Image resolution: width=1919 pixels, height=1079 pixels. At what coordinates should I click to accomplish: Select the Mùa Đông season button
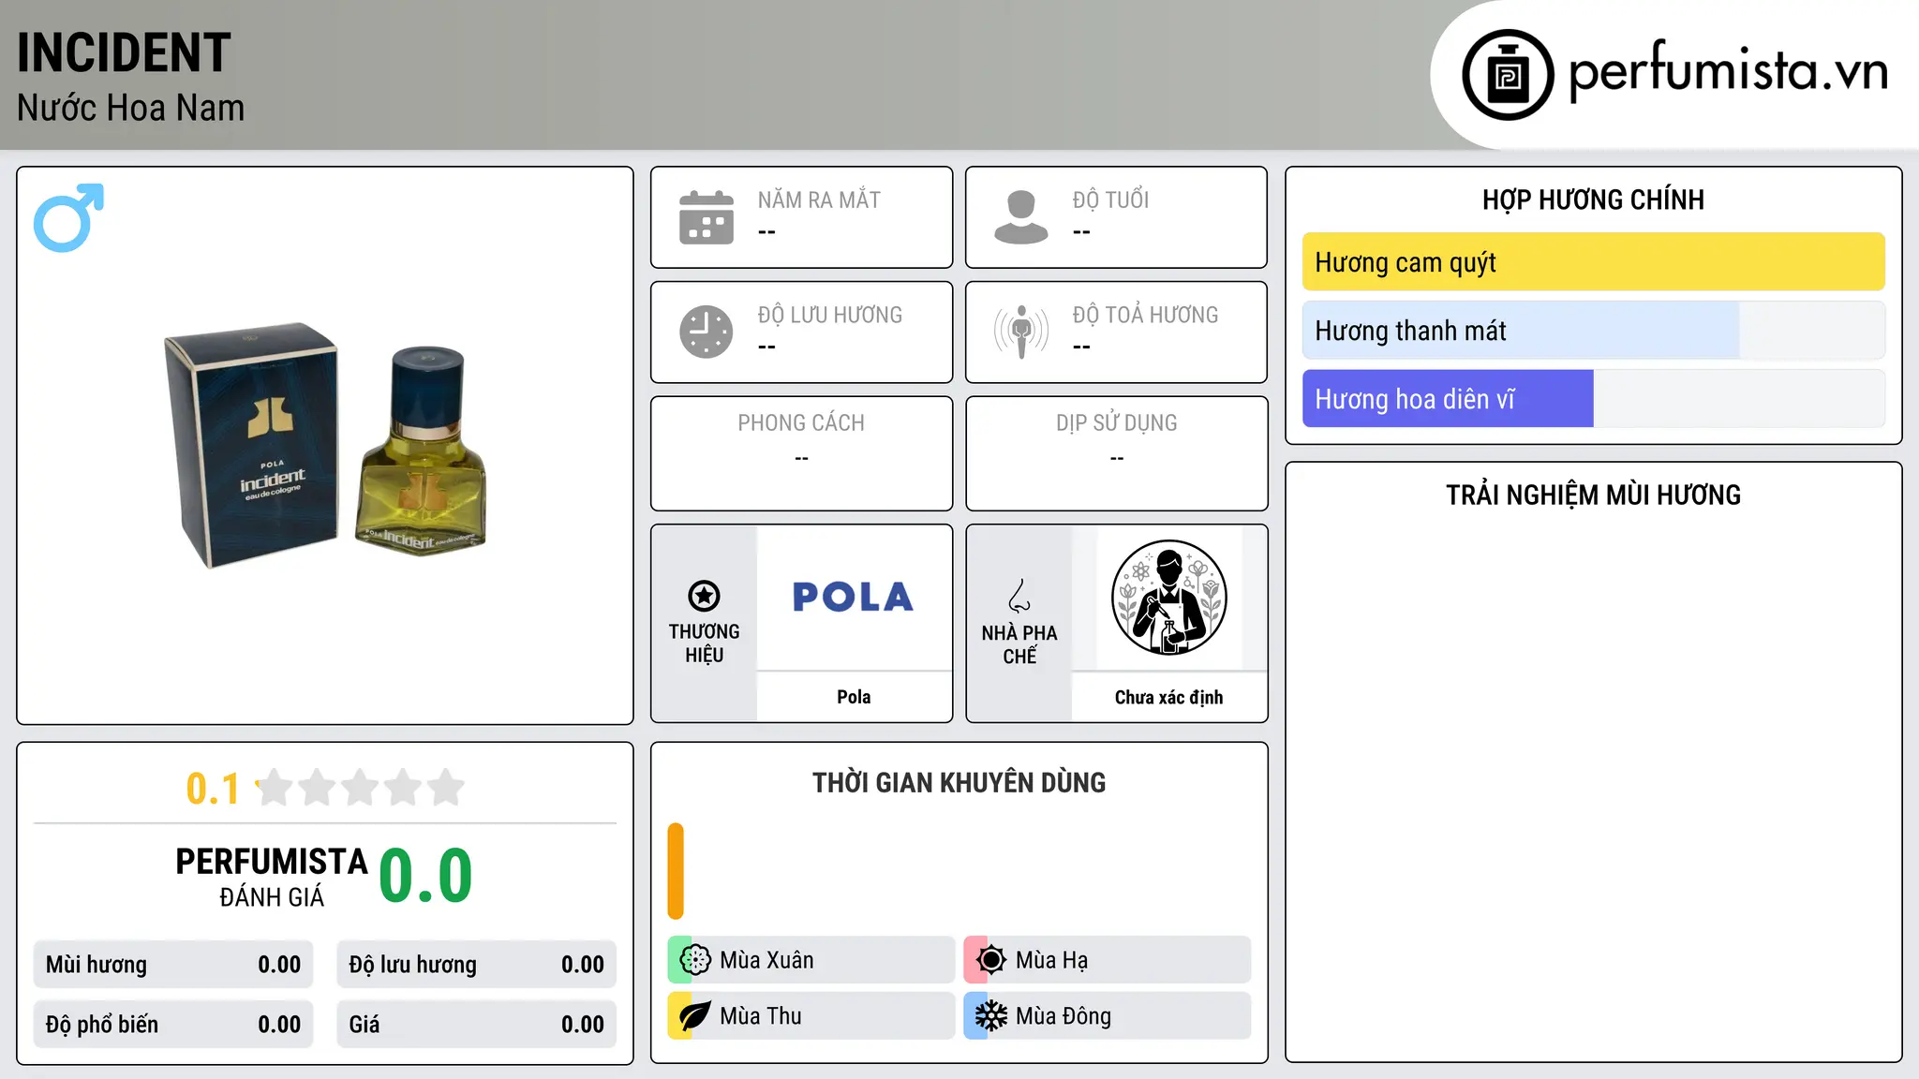point(1108,1016)
